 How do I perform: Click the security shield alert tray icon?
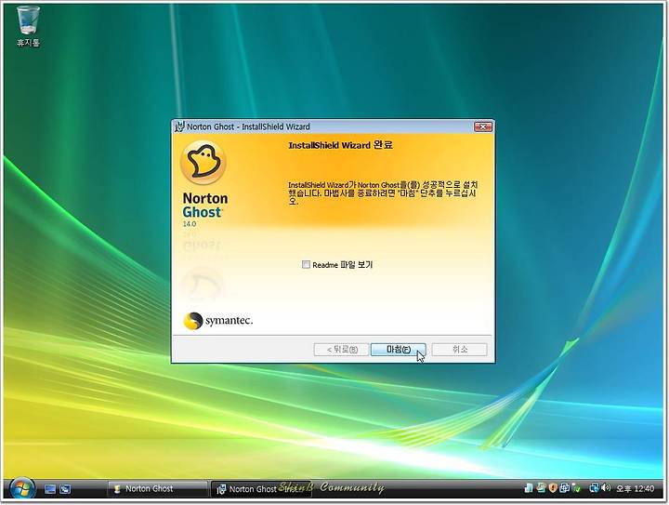click(x=553, y=487)
